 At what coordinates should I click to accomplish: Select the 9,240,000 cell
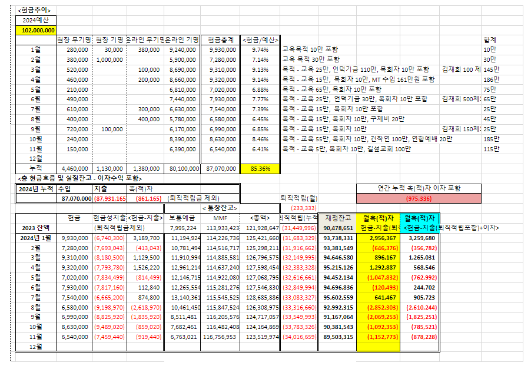[182, 50]
